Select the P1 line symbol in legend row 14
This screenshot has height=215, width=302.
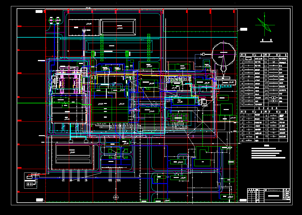(249, 104)
